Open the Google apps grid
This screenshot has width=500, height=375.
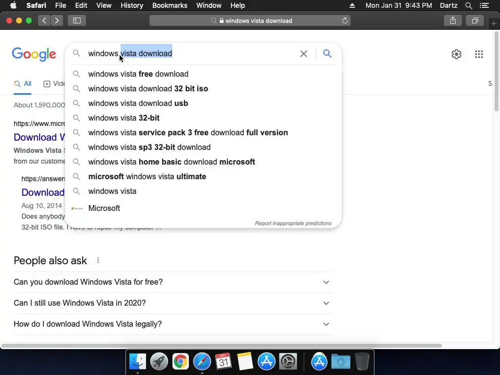click(479, 54)
